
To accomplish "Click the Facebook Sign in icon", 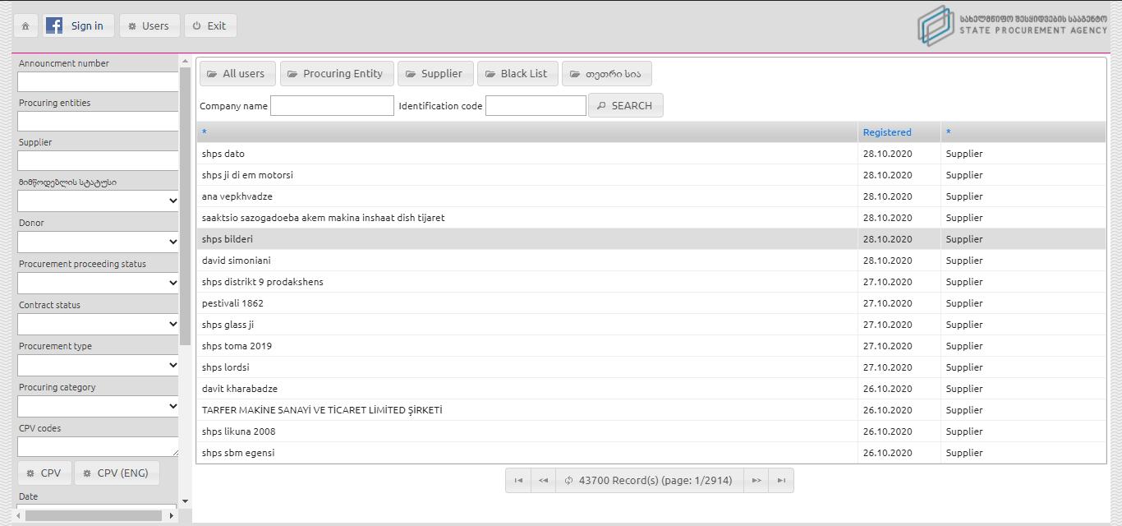I will click(54, 25).
